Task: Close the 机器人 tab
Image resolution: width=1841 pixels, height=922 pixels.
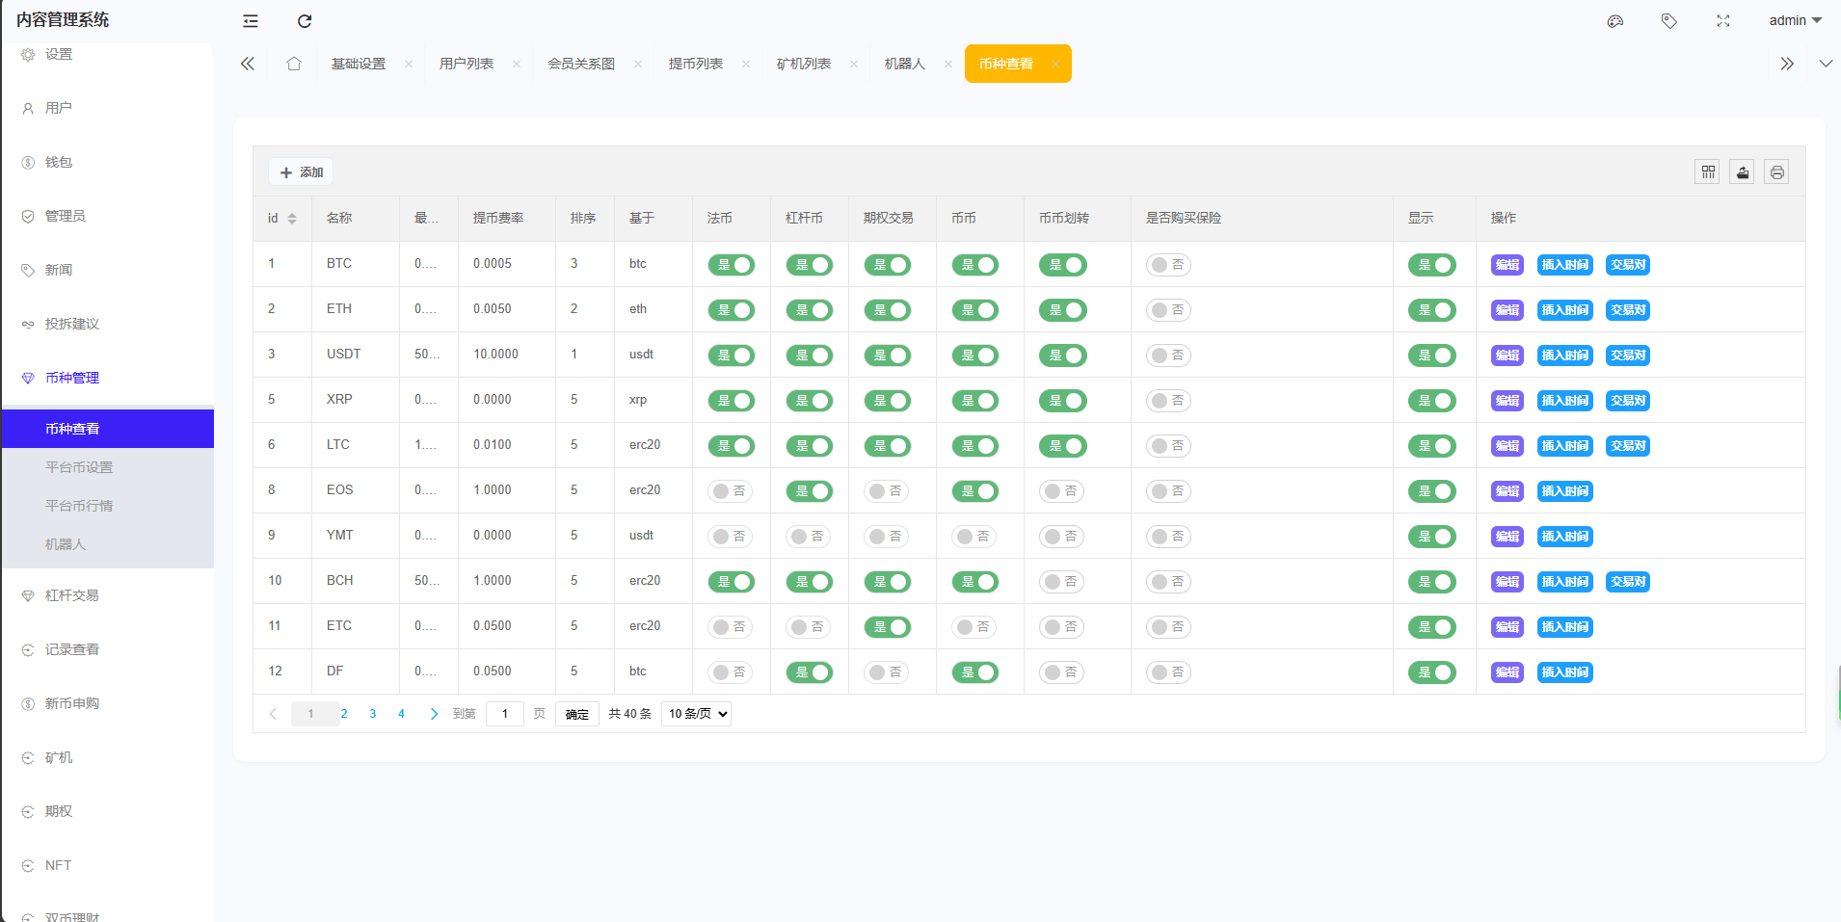Action: 948,65
